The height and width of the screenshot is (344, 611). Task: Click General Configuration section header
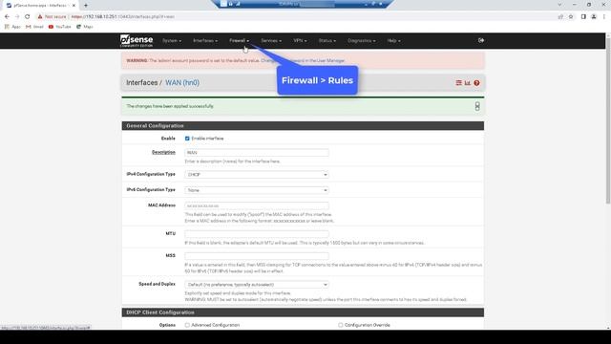(303, 125)
